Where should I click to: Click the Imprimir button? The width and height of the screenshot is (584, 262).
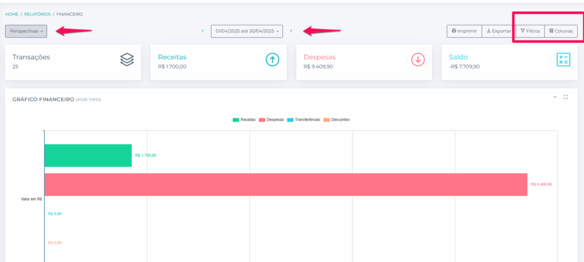[464, 31]
